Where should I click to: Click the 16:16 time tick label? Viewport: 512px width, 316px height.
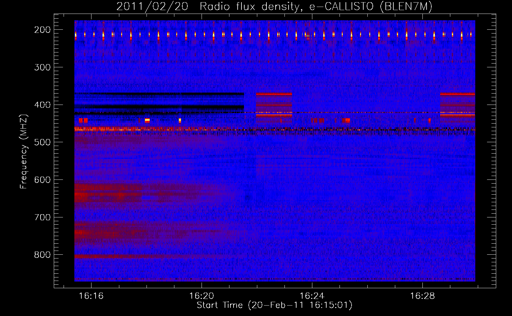pos(91,296)
